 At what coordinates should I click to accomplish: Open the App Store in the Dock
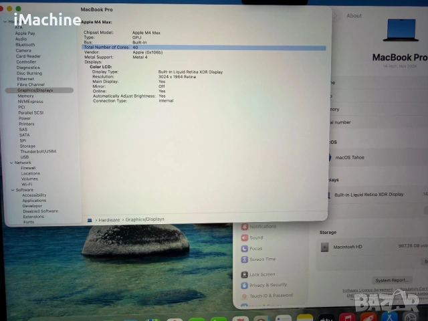point(389,317)
